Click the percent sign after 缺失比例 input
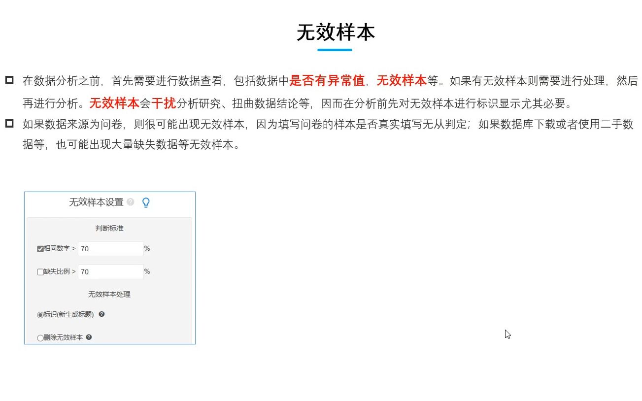642x401 pixels. [x=147, y=271]
